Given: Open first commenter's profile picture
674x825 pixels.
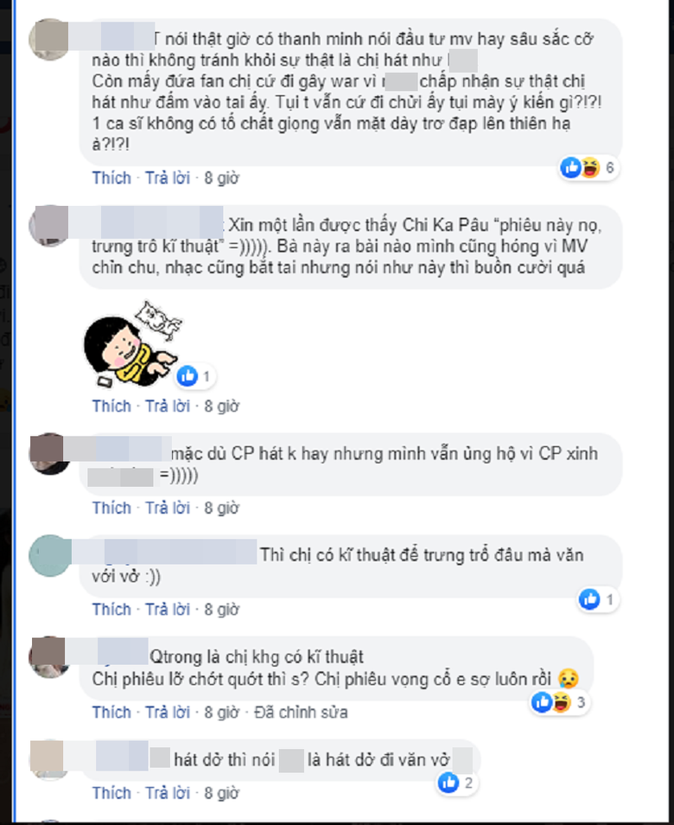Looking at the screenshot, I should tap(49, 40).
